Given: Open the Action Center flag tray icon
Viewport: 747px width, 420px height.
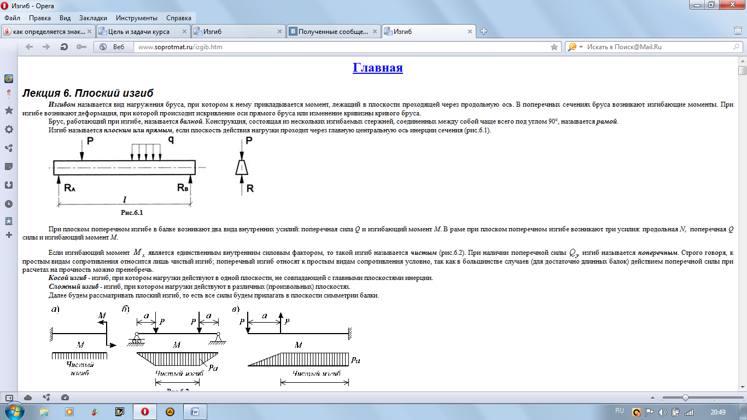Looking at the screenshot, I should point(650,412).
